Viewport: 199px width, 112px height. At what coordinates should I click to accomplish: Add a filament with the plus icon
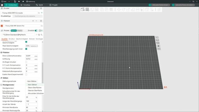coord(33,21)
